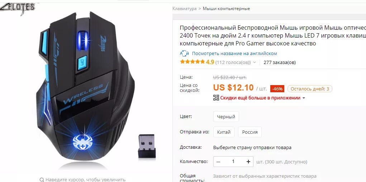Select the Черный color option

tap(226, 117)
